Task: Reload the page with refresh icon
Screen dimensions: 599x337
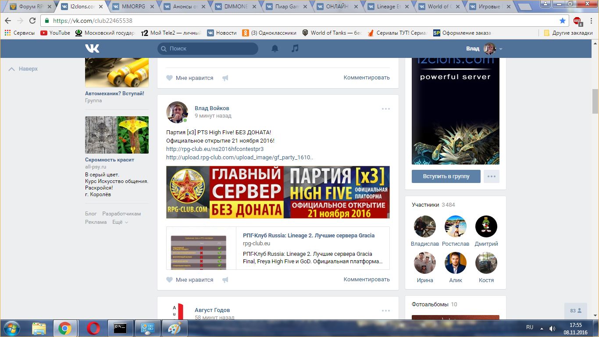Action: pos(32,21)
